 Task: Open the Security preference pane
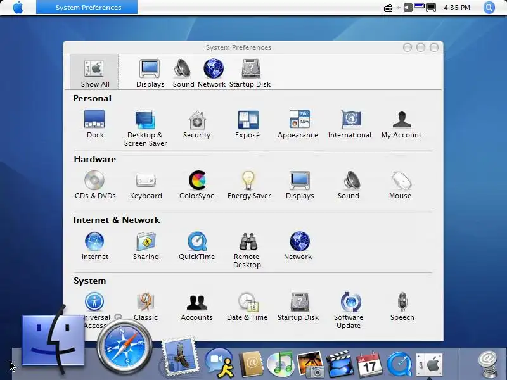pos(197,124)
